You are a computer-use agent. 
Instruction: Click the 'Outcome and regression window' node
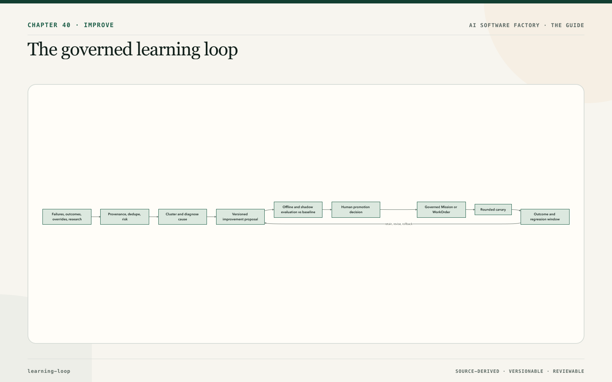coord(545,217)
